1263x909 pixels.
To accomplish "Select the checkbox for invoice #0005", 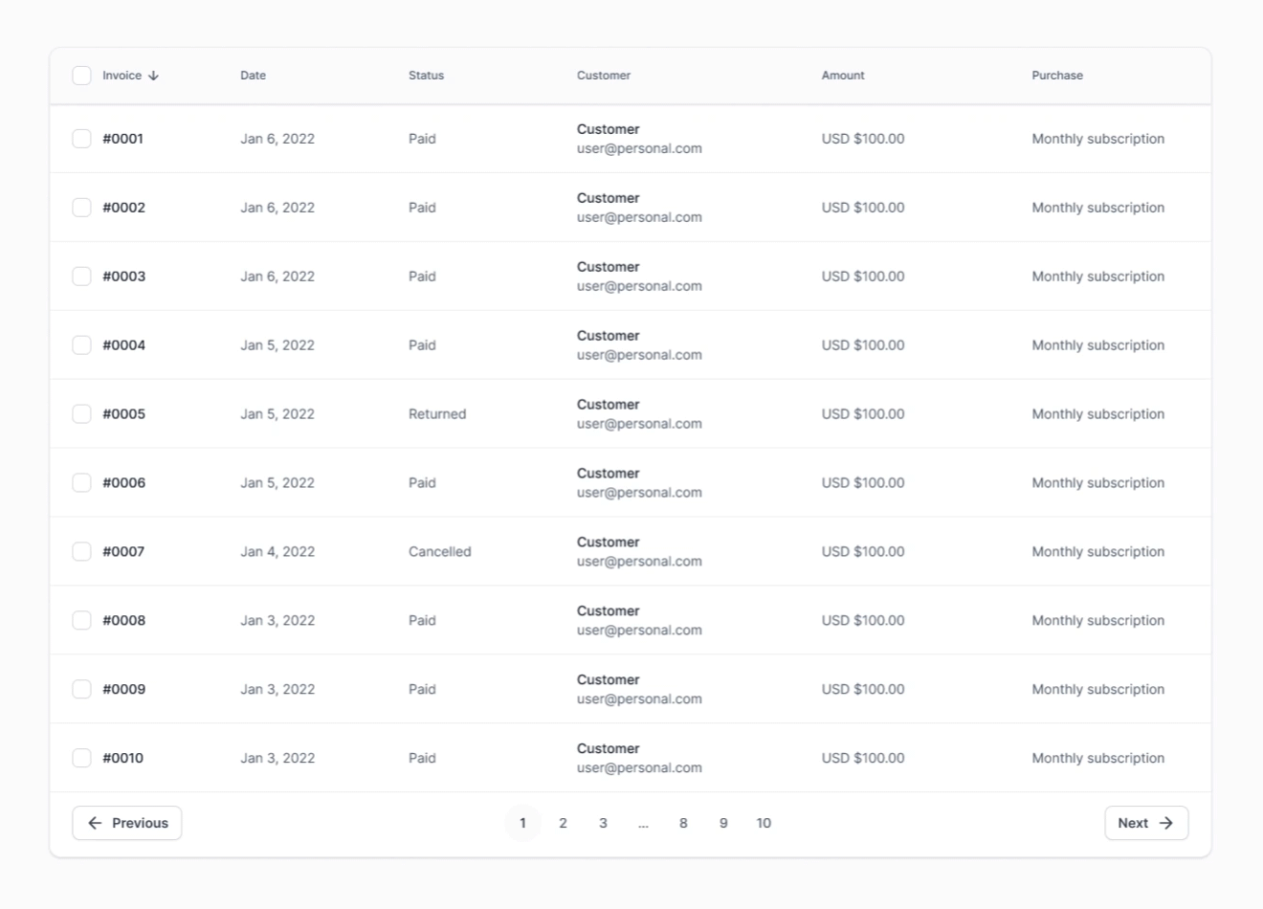I will [x=82, y=414].
